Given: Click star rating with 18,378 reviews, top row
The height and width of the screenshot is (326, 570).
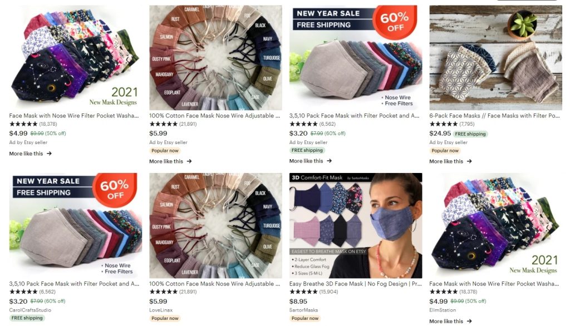Looking at the screenshot, I should tap(23, 124).
